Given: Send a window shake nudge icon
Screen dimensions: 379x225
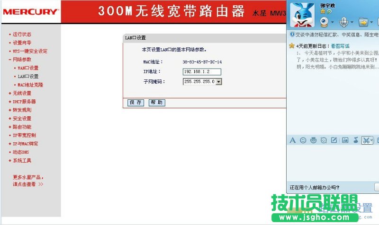Looking at the screenshot, I should [324, 140].
